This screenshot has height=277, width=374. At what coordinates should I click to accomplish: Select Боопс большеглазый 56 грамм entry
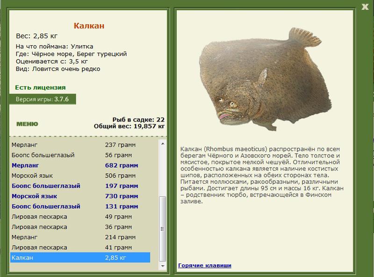coord(79,155)
